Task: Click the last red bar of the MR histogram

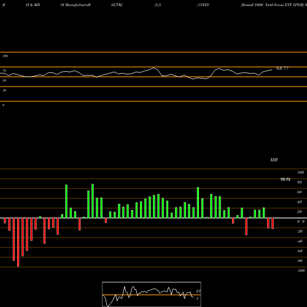Action: [273, 223]
